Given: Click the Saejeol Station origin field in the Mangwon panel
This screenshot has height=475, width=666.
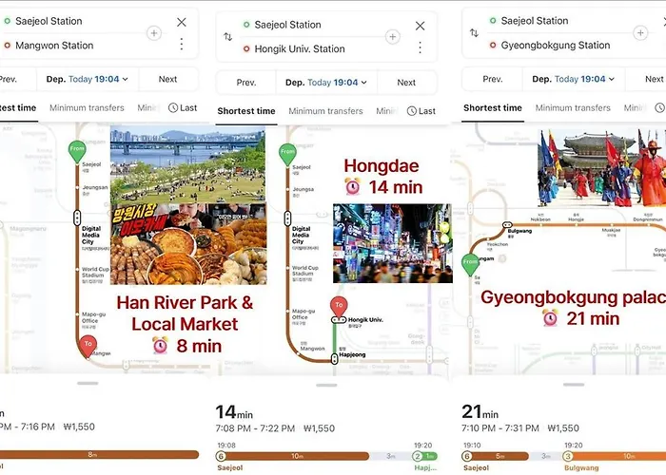Looking at the screenshot, I should [x=49, y=21].
